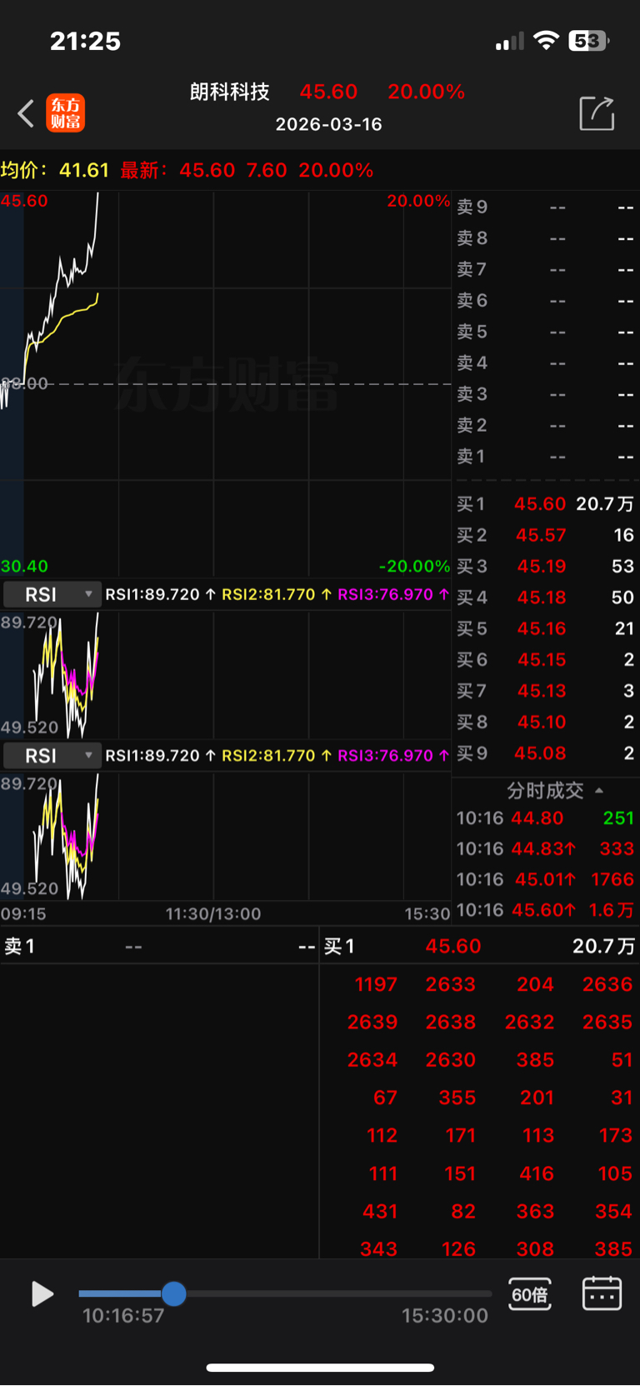Select the 买2 row at 45.57
This screenshot has width=640, height=1386.
coord(545,535)
